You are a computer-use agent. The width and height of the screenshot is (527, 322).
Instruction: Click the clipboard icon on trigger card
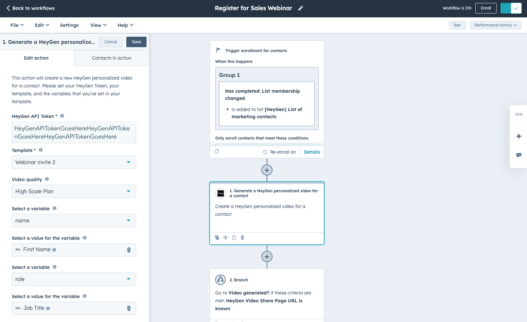pyautogui.click(x=217, y=151)
